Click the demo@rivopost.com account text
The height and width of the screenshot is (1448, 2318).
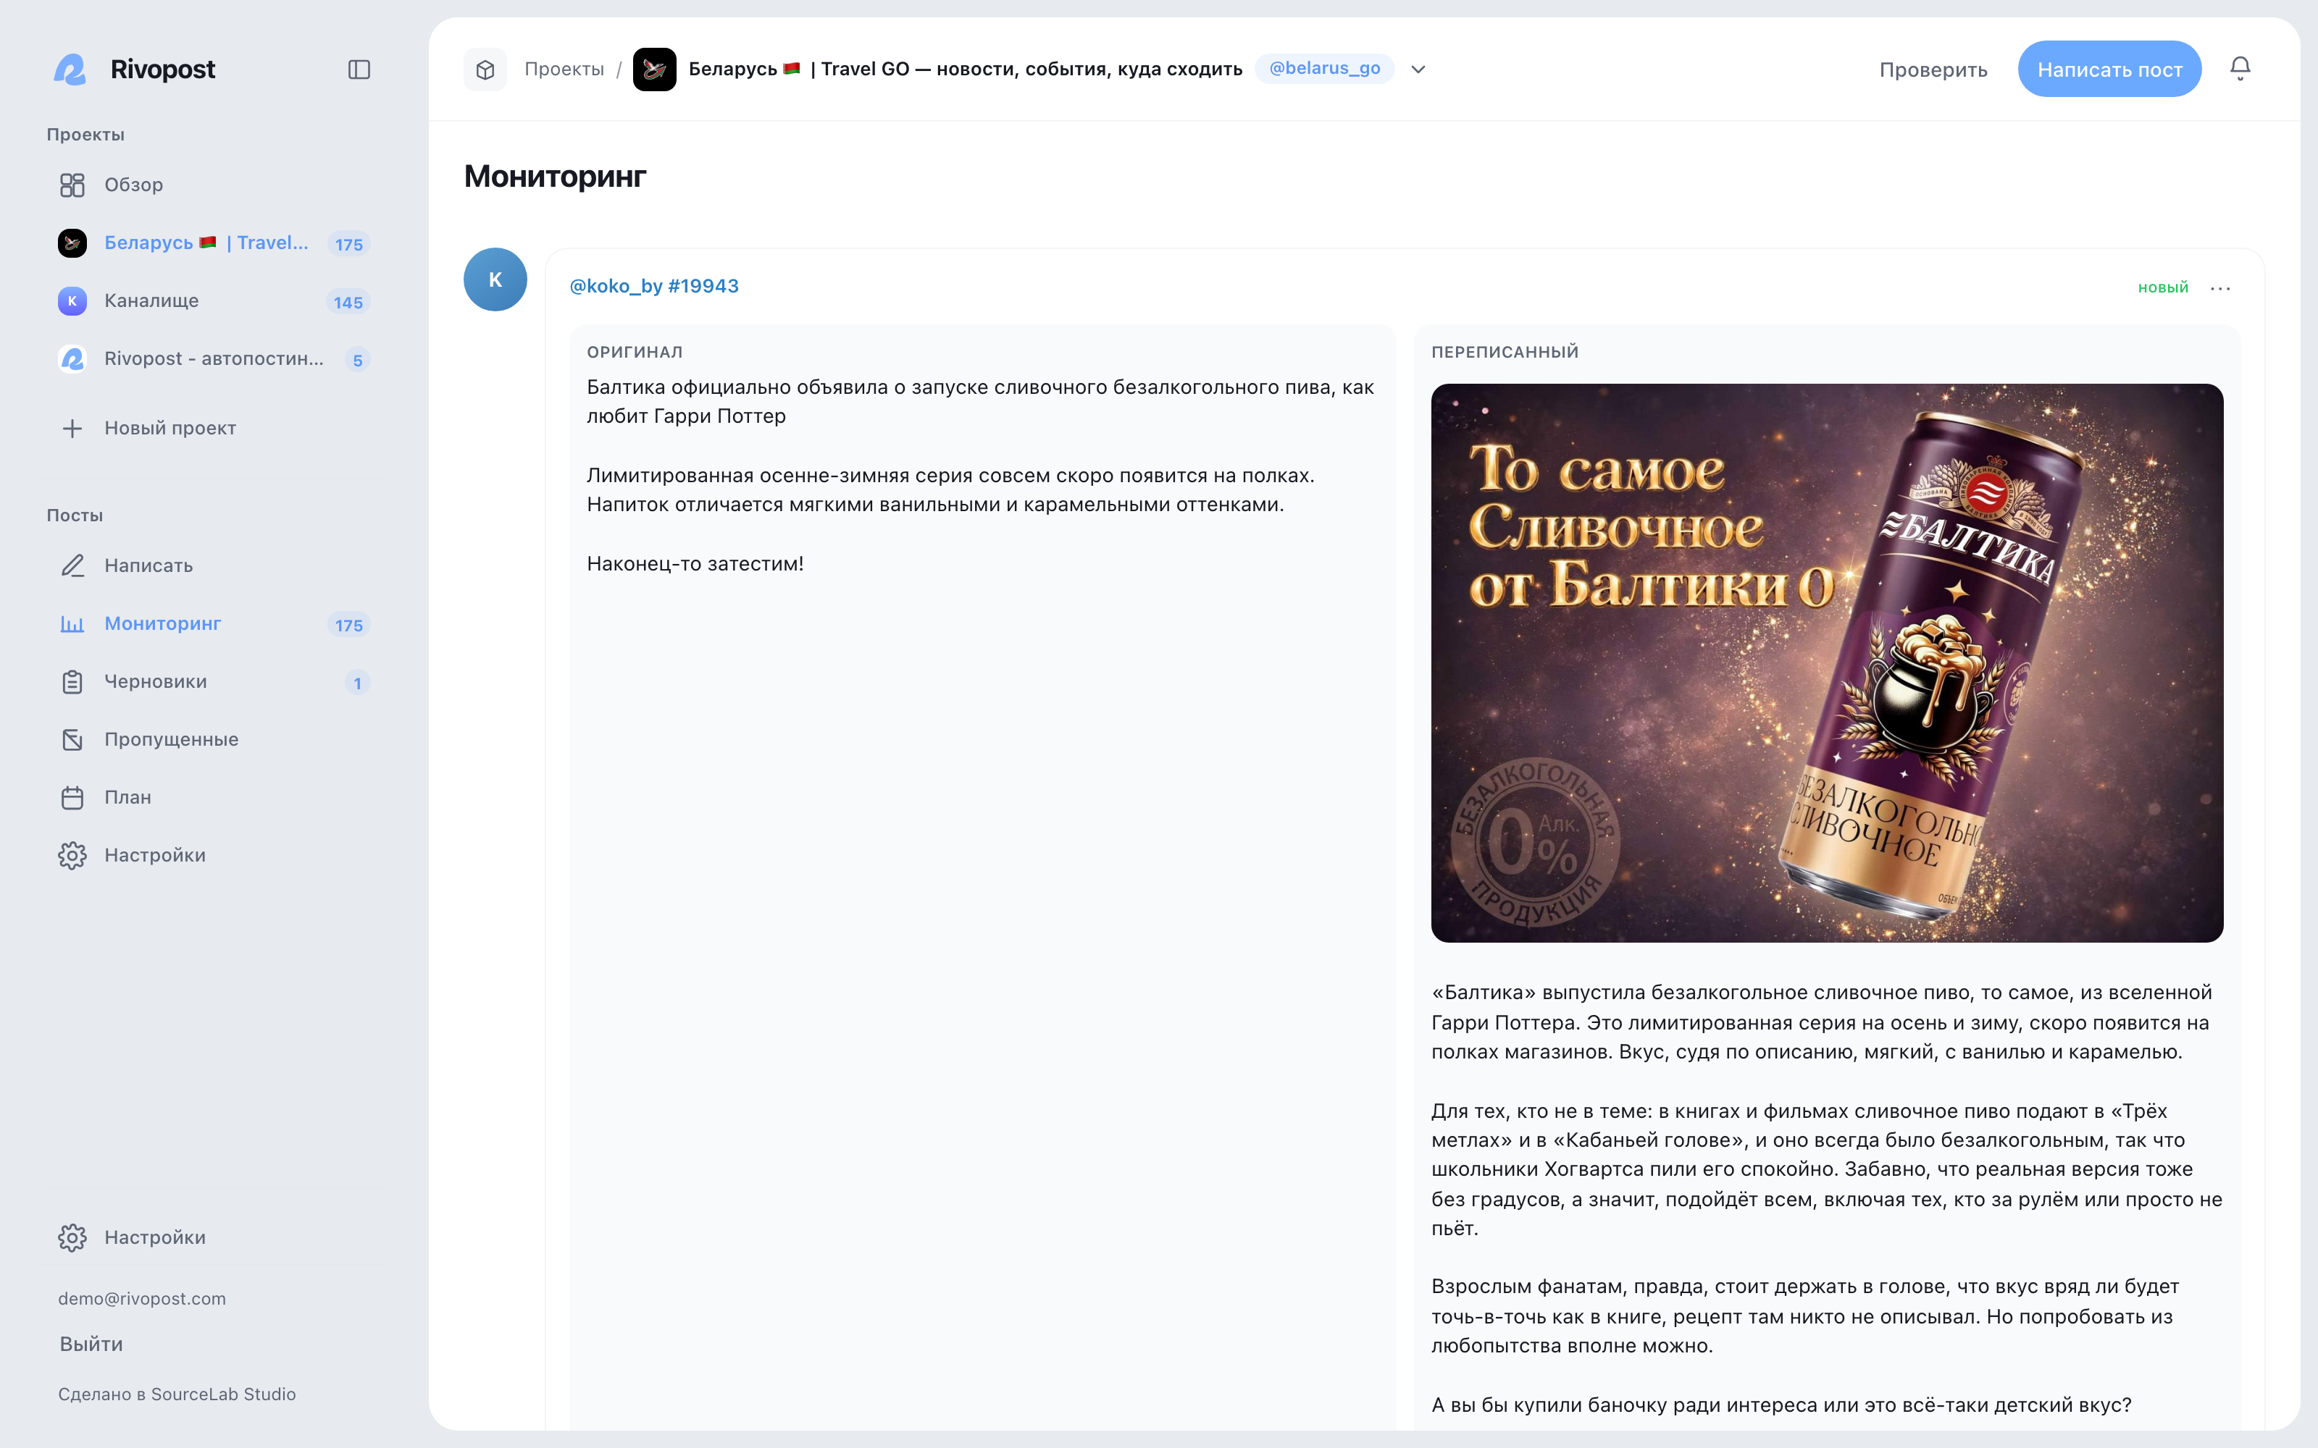point(142,1299)
